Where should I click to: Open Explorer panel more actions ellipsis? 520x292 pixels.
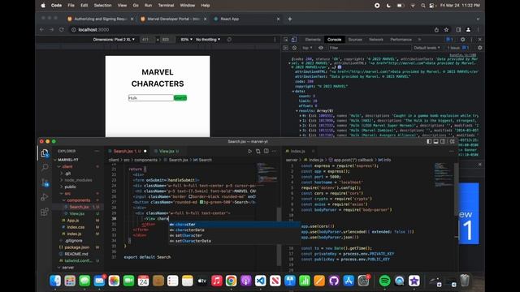click(x=97, y=151)
